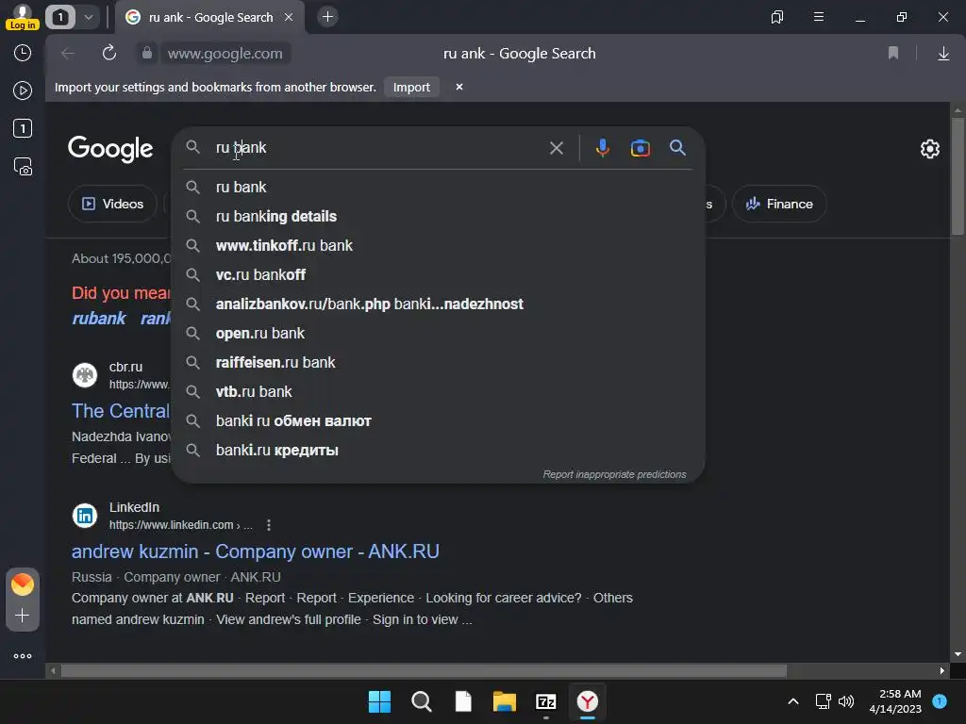
Task: Submit search with magnifier button
Action: click(677, 148)
